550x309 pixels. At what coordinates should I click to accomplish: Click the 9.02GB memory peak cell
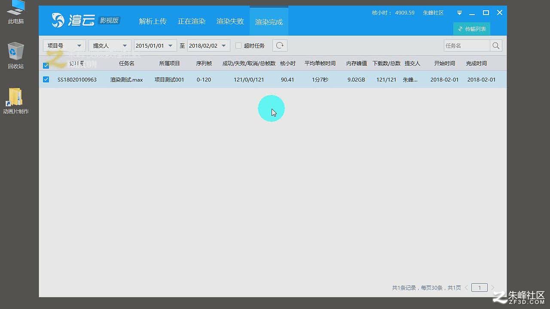pos(356,80)
